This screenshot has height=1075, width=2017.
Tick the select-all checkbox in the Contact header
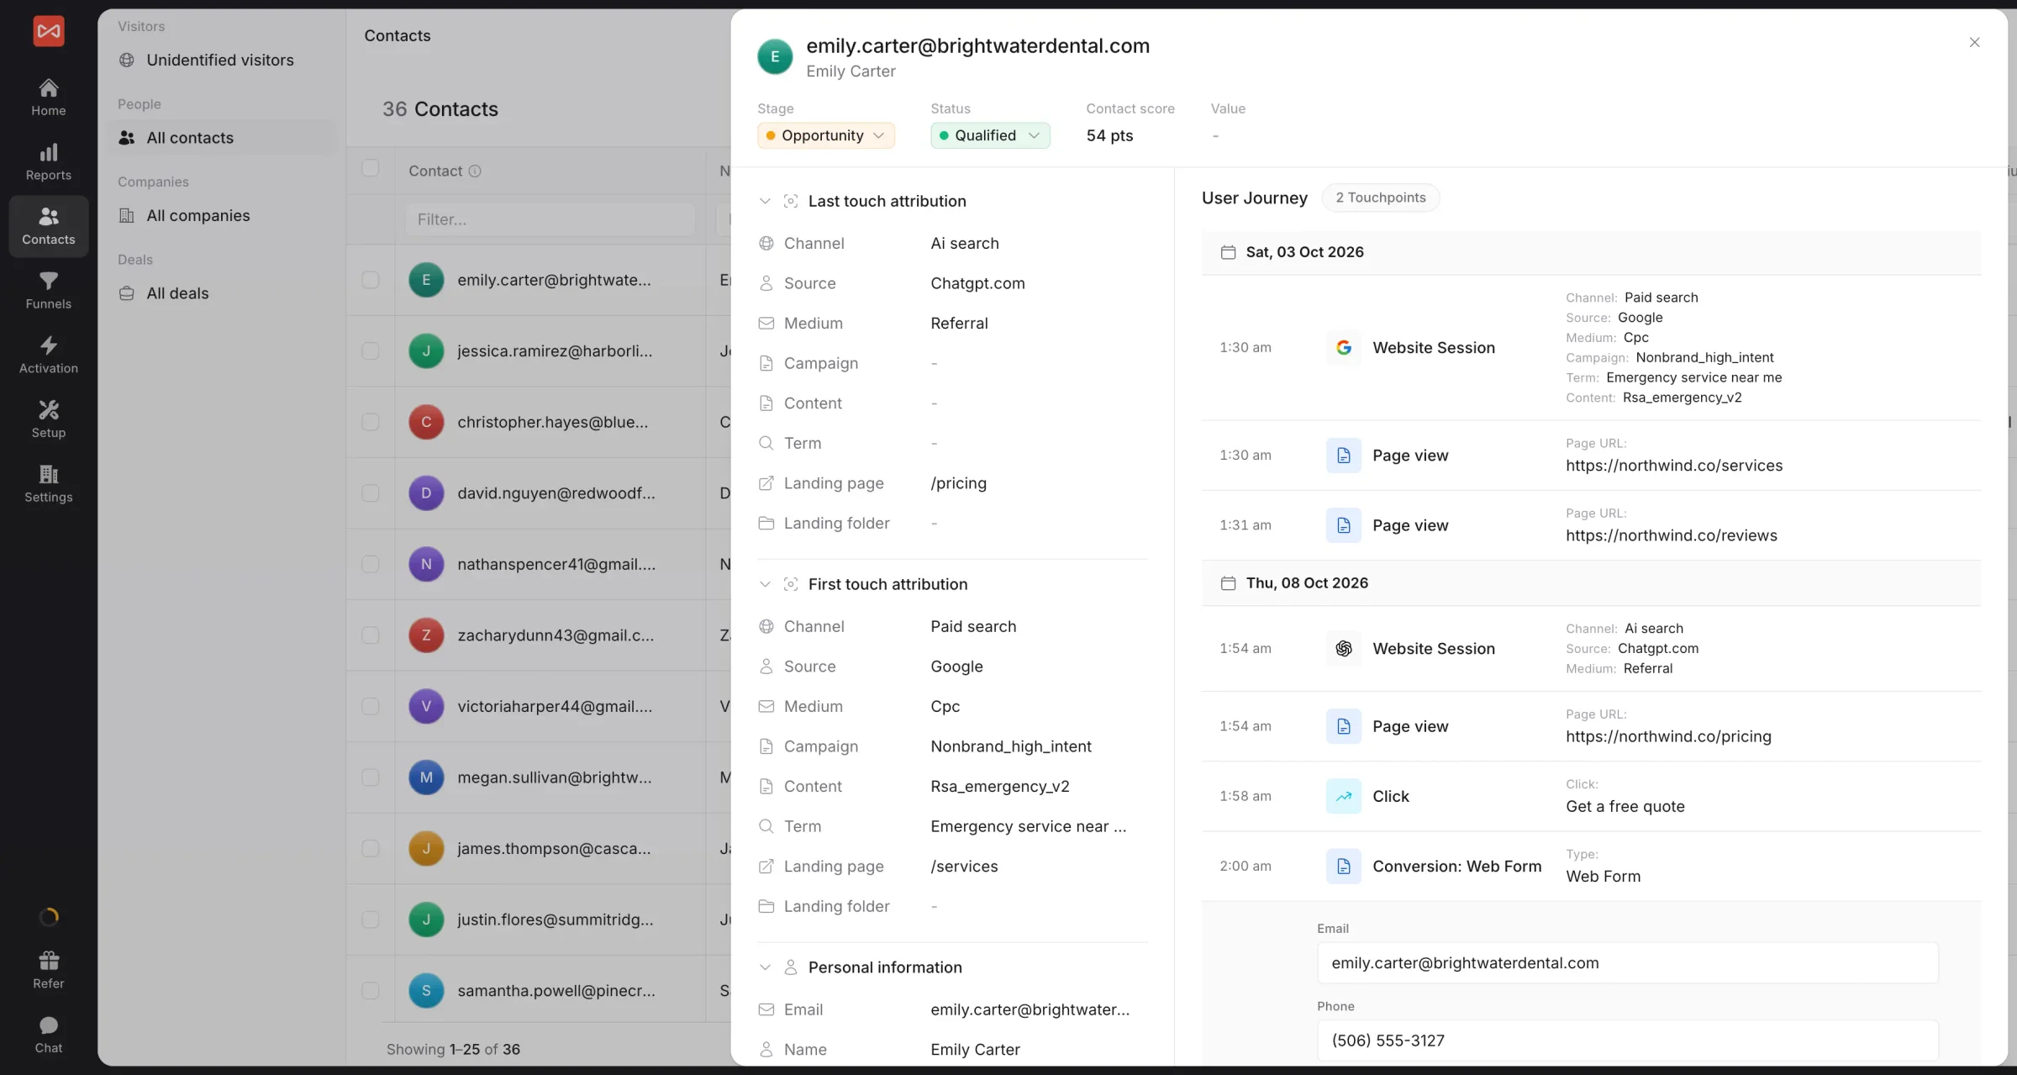[370, 168]
